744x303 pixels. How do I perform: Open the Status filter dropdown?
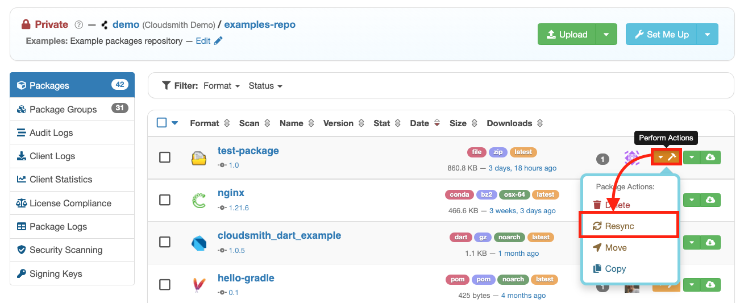(x=265, y=86)
